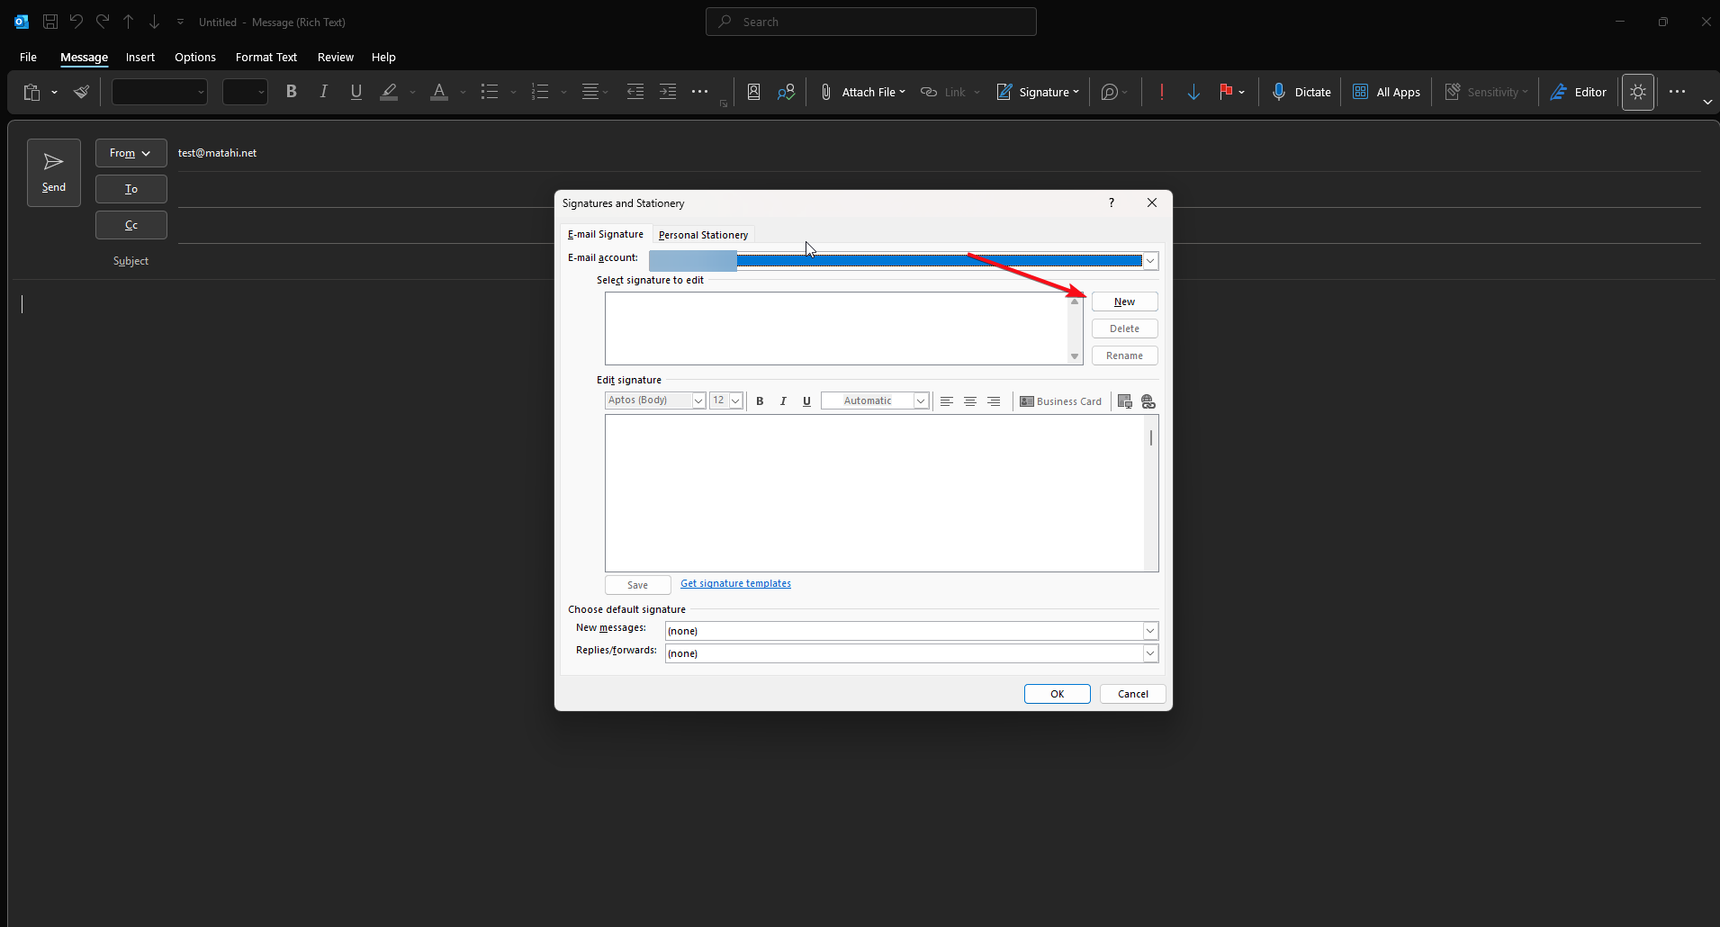Open the Insert ribbon tab
This screenshot has width=1720, height=927.
[140, 57]
